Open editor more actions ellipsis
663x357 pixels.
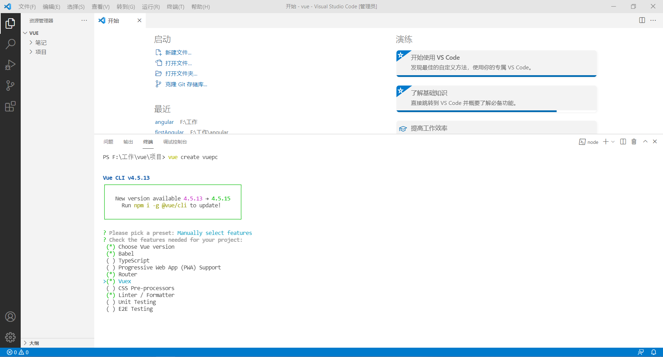tap(653, 20)
